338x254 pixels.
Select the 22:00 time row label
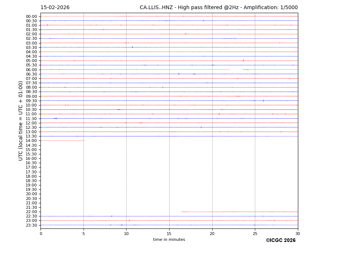pos(31,212)
